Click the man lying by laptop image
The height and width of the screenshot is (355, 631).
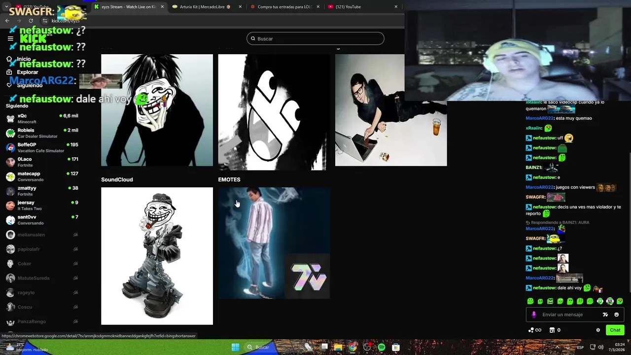(391, 110)
